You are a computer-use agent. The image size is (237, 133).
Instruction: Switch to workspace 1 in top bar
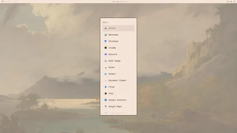[6, 1]
